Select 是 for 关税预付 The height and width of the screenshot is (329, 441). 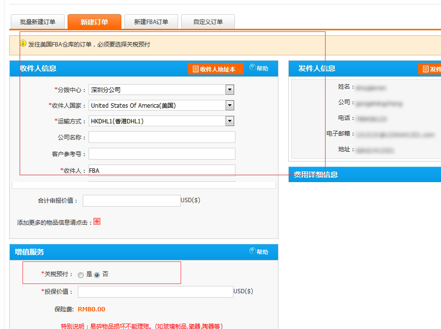click(x=81, y=275)
